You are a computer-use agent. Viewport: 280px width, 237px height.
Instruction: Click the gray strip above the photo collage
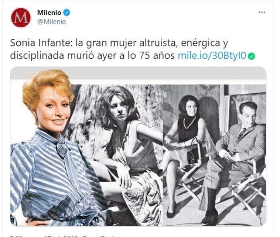point(138,73)
